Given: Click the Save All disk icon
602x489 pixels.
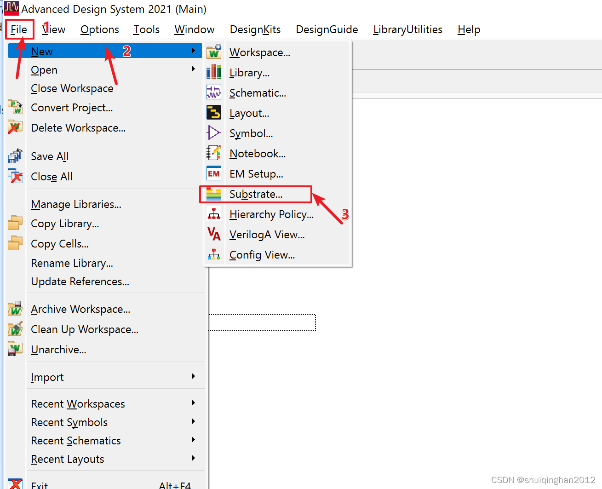Looking at the screenshot, I should [x=15, y=156].
